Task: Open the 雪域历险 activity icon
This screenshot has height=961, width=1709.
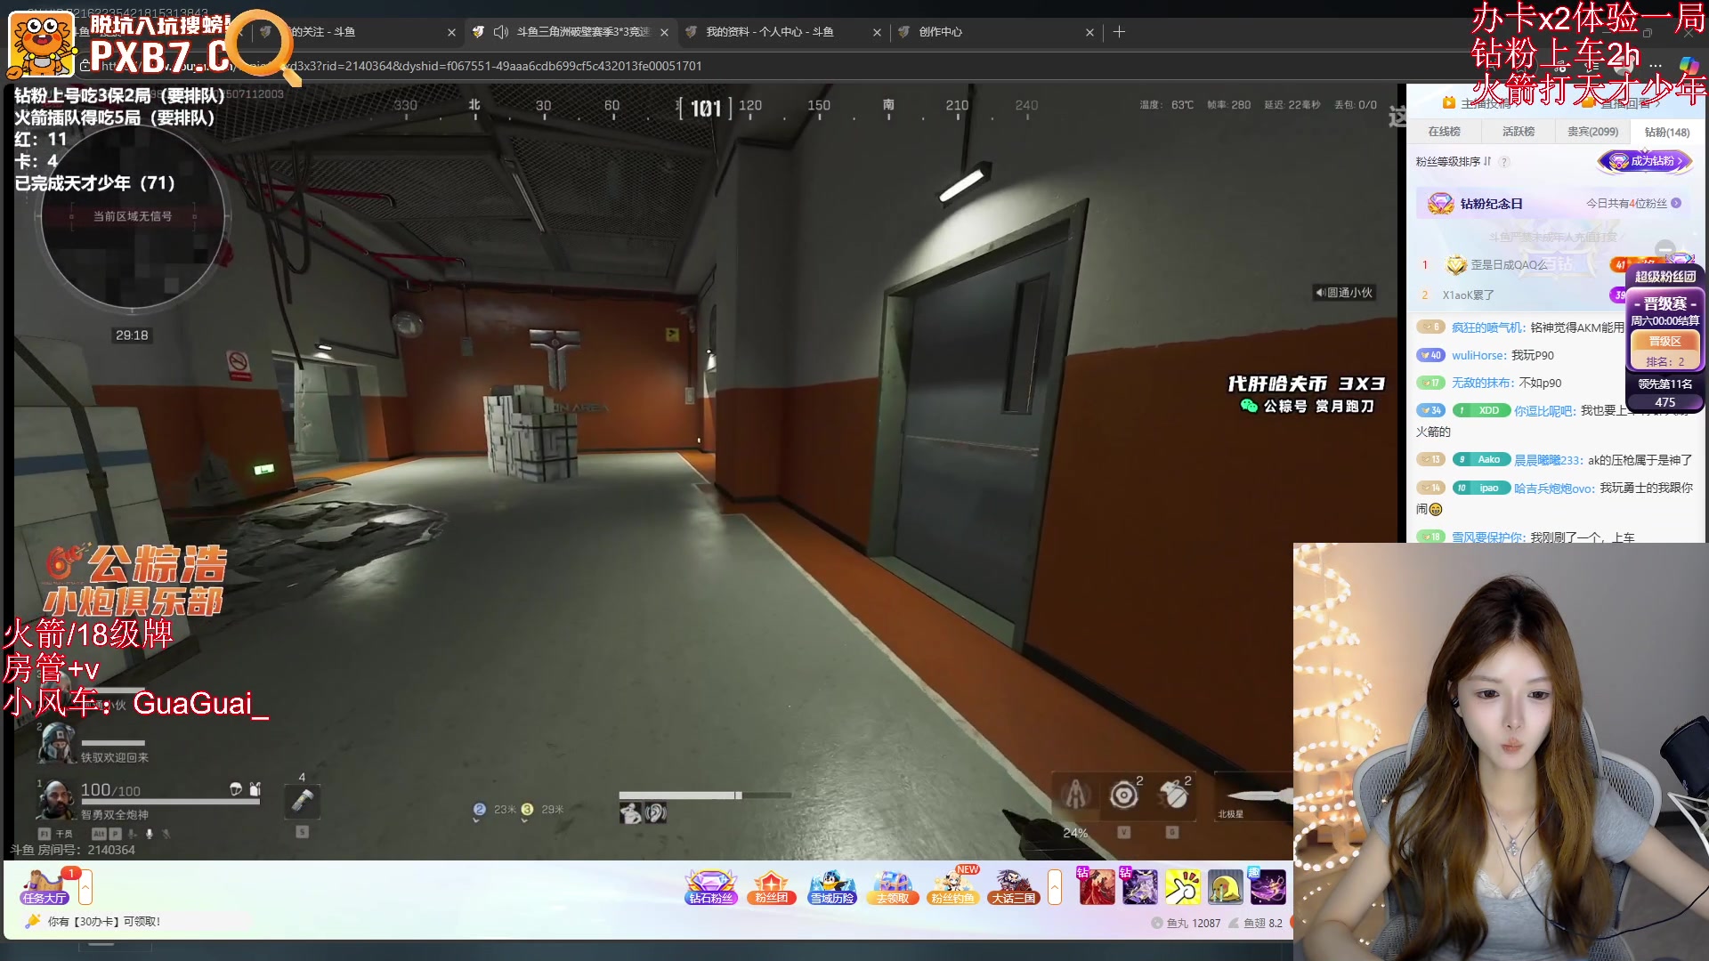Action: click(x=831, y=886)
